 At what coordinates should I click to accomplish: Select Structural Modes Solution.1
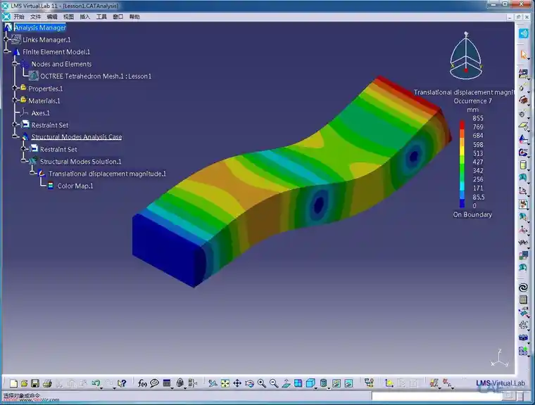pos(80,162)
